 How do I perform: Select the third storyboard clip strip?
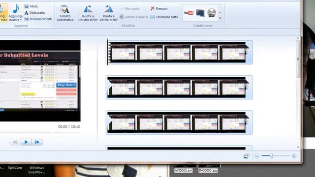click(179, 122)
